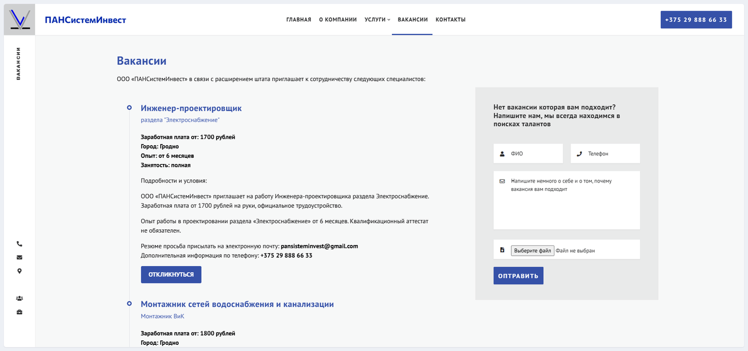This screenshot has width=748, height=351.
Task: Click the team (people) icon in the sidebar
Action: tap(20, 299)
